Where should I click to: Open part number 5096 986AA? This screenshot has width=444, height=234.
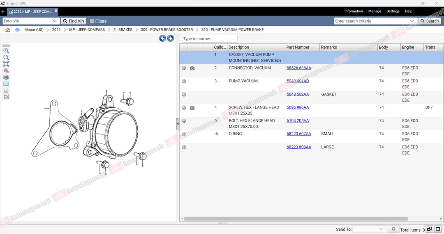[x=298, y=107]
